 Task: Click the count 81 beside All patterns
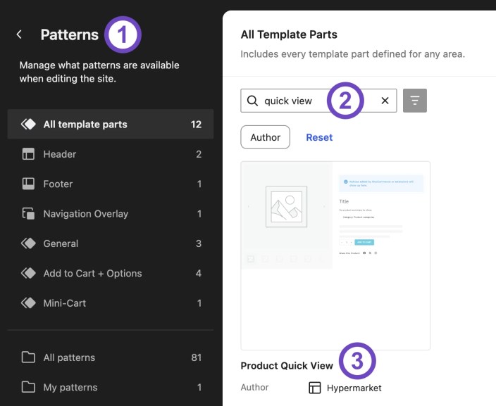[x=196, y=357]
